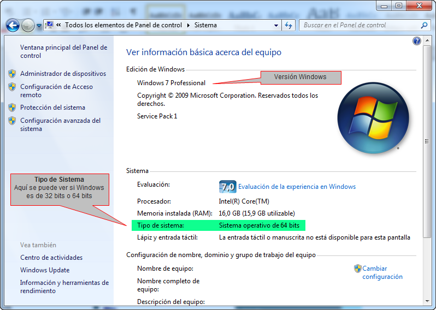436x310 pixels.
Task: Go back with the blue Back arrow
Action: pyautogui.click(x=13, y=26)
